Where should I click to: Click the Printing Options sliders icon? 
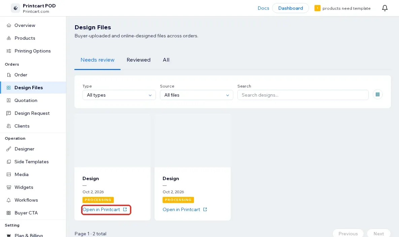[x=9, y=51]
